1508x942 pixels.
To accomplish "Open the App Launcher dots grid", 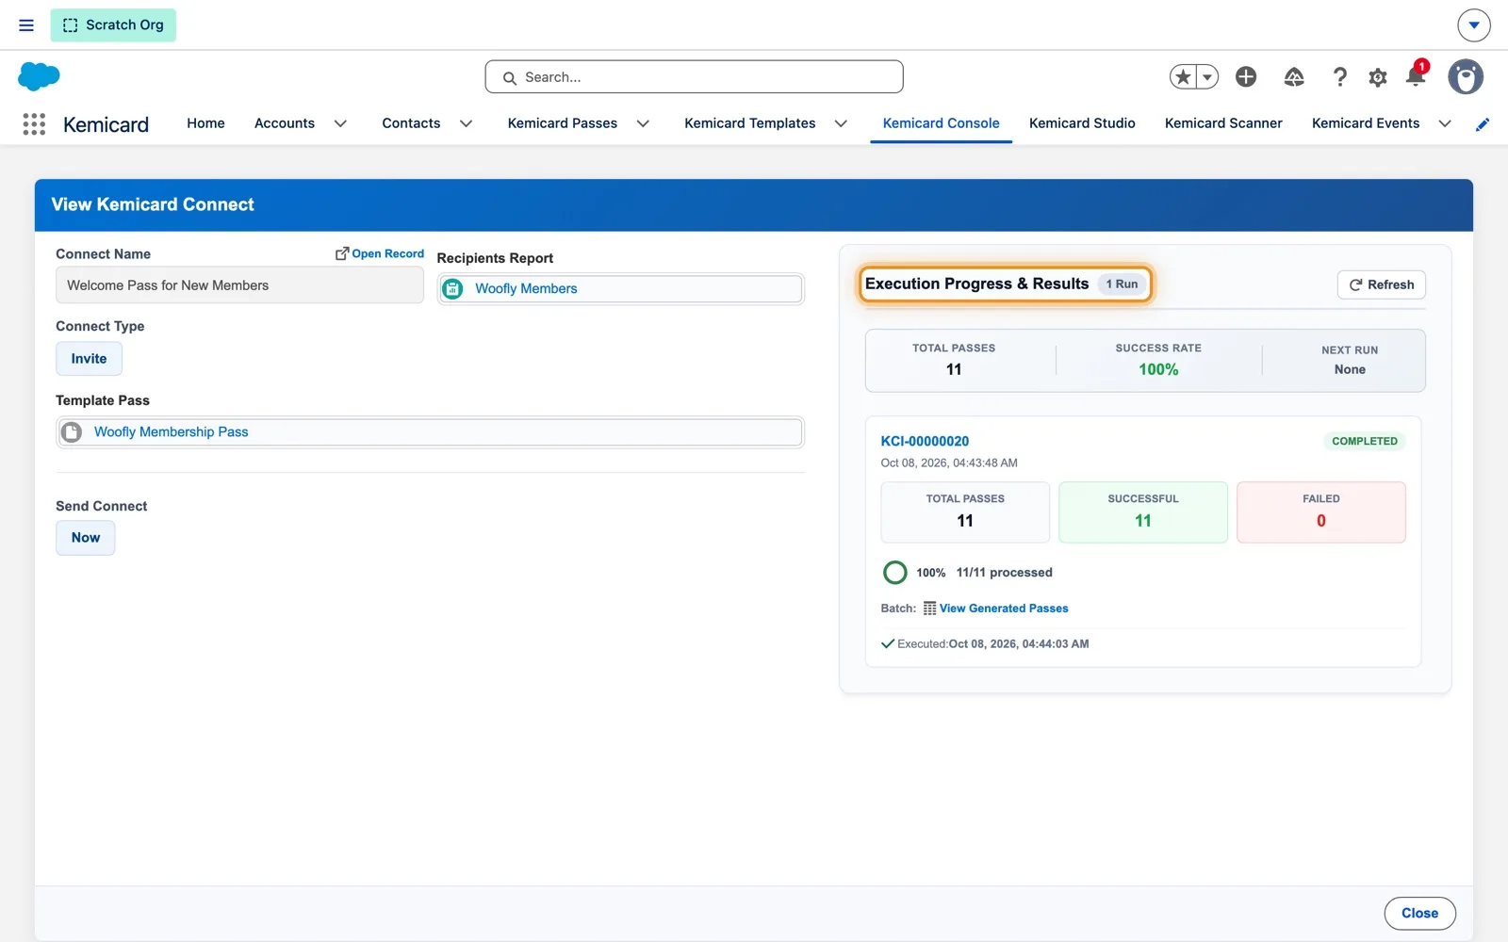I will pyautogui.click(x=34, y=123).
